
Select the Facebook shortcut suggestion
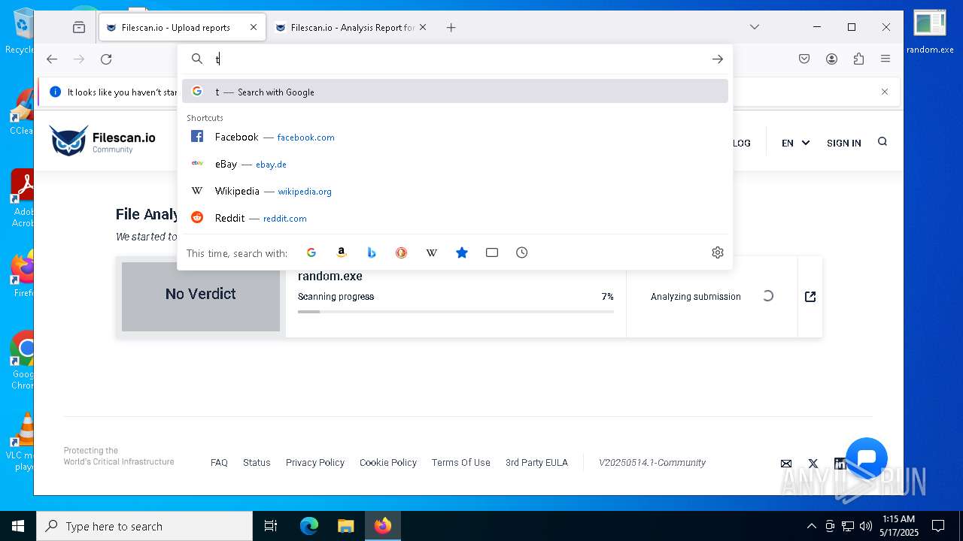pos(454,137)
